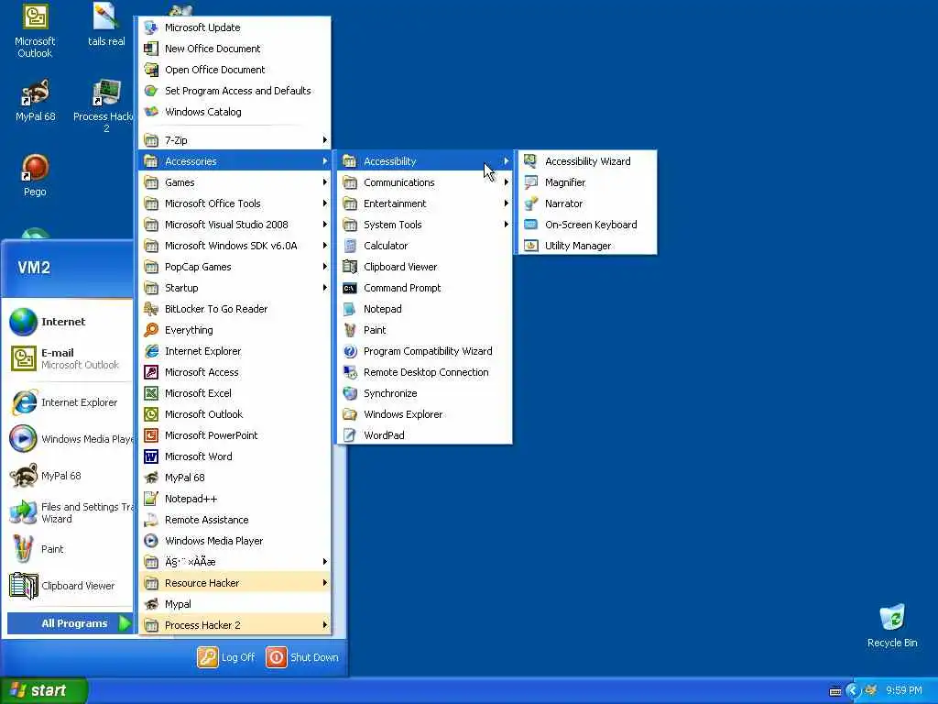This screenshot has width=938, height=704.
Task: Expand Microsoft Office Tools submenu
Action: click(235, 203)
